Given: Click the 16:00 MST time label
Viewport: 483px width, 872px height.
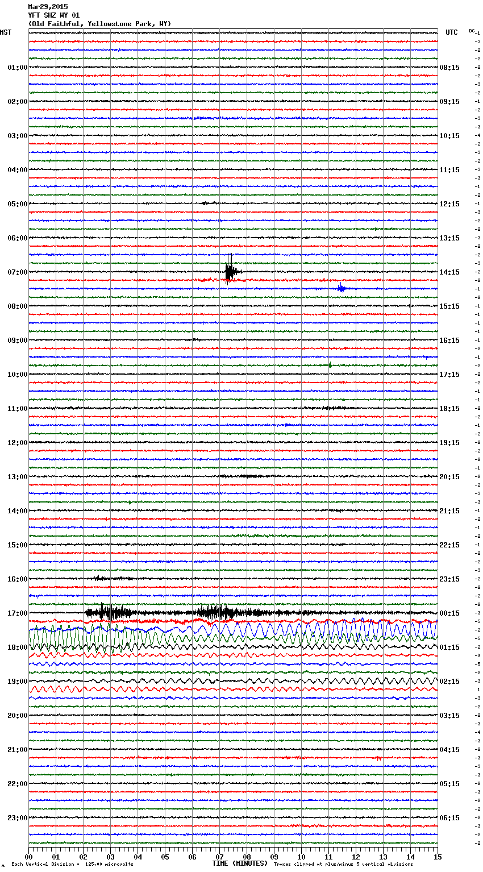Looking at the screenshot, I should [x=18, y=579].
